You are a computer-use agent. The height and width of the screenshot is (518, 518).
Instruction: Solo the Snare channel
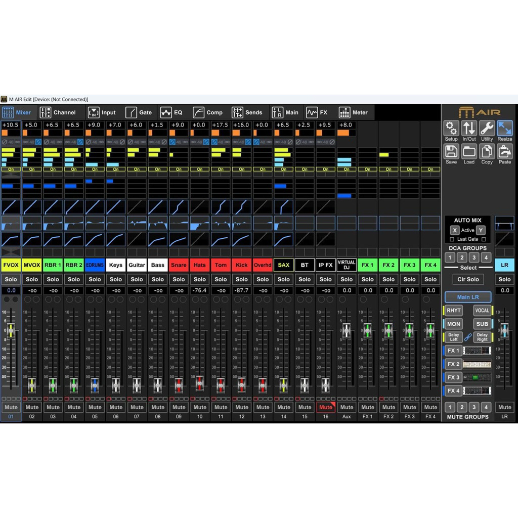pos(179,279)
